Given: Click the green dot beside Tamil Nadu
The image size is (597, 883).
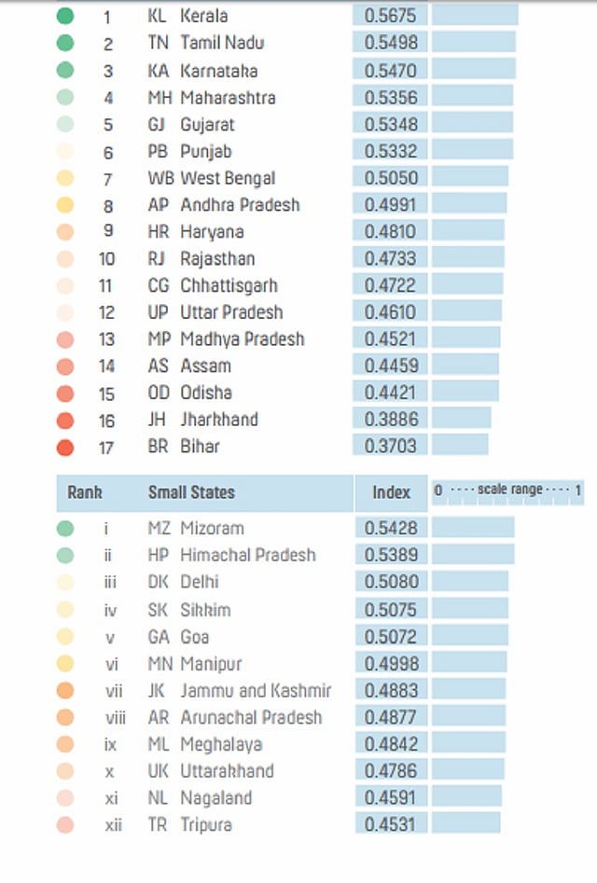Looking at the screenshot, I should coord(64,43).
